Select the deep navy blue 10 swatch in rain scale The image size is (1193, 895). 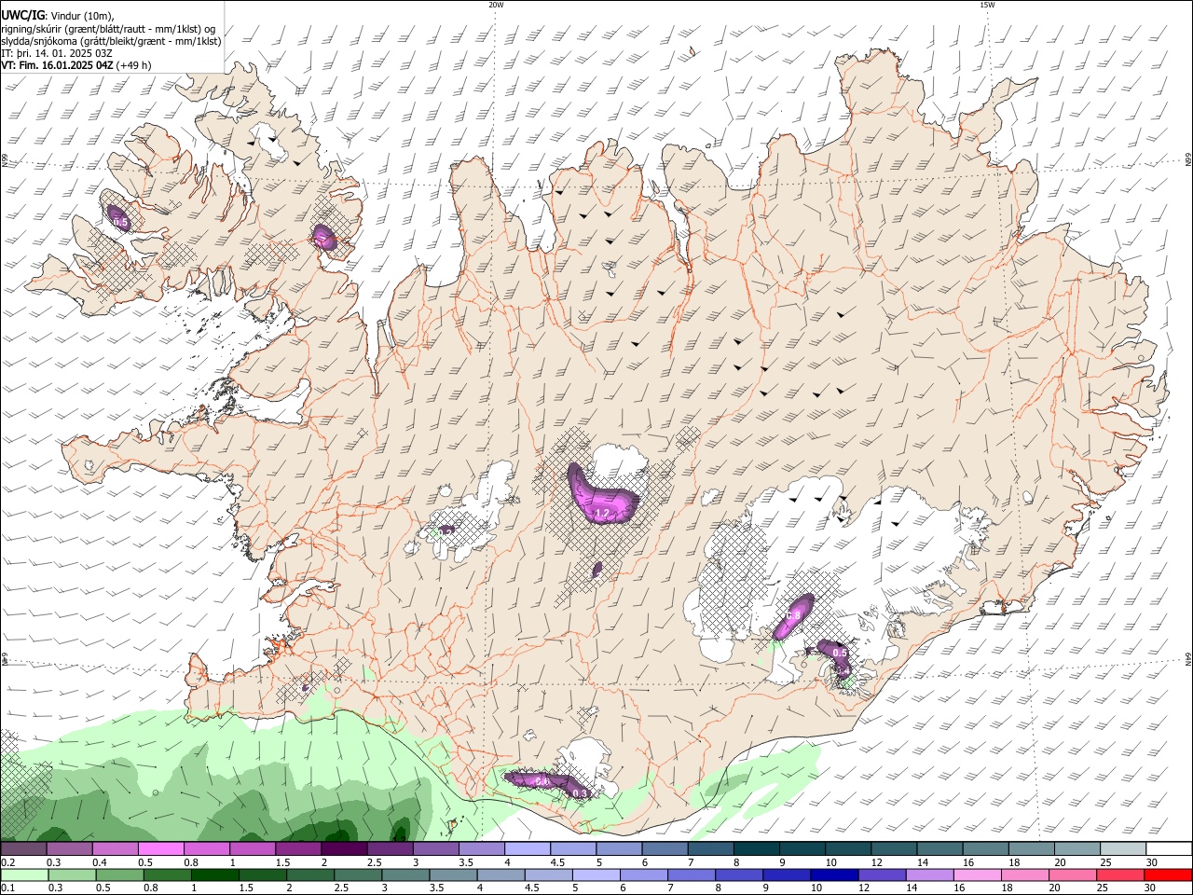coord(834,874)
